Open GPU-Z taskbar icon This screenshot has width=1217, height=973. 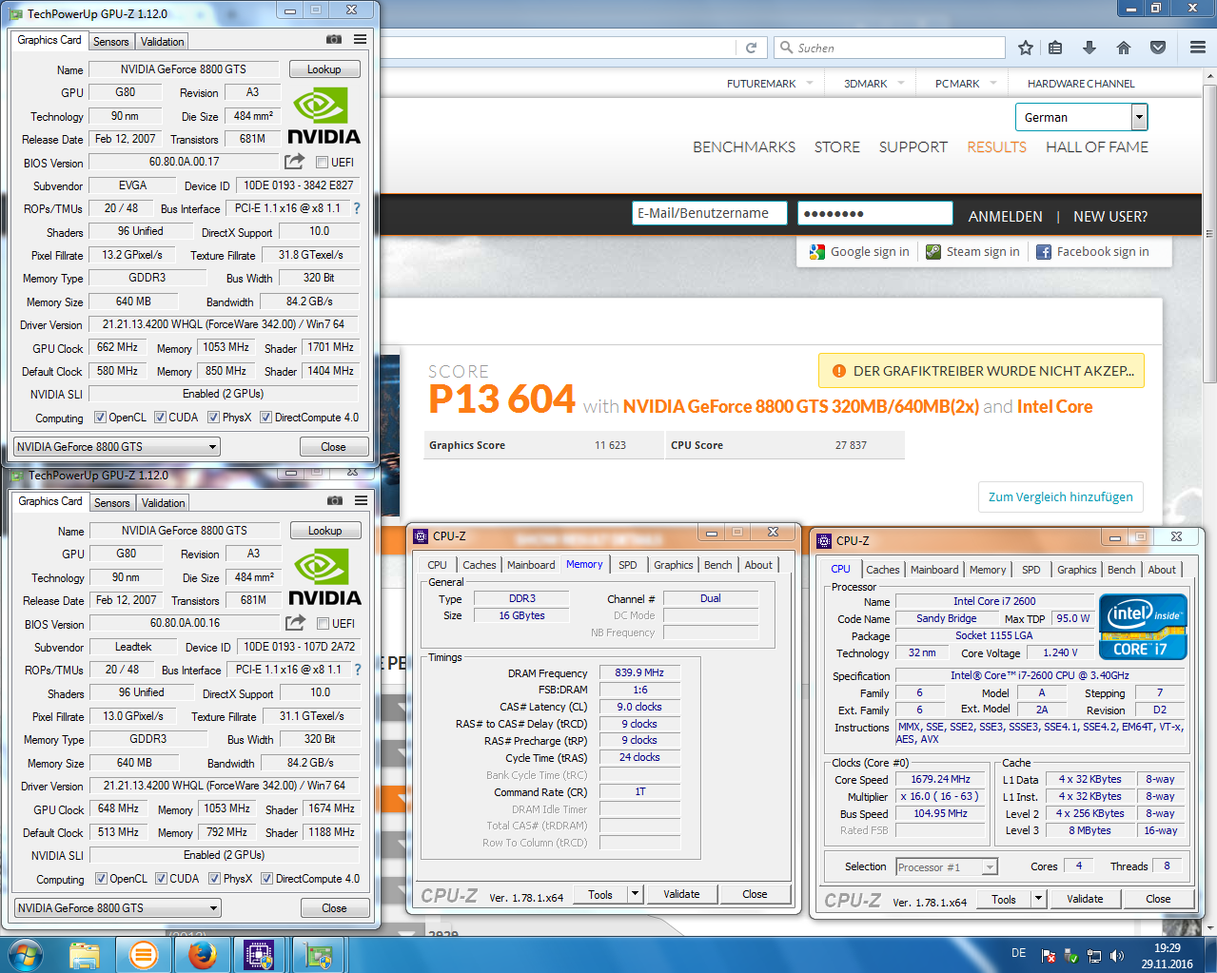(318, 955)
